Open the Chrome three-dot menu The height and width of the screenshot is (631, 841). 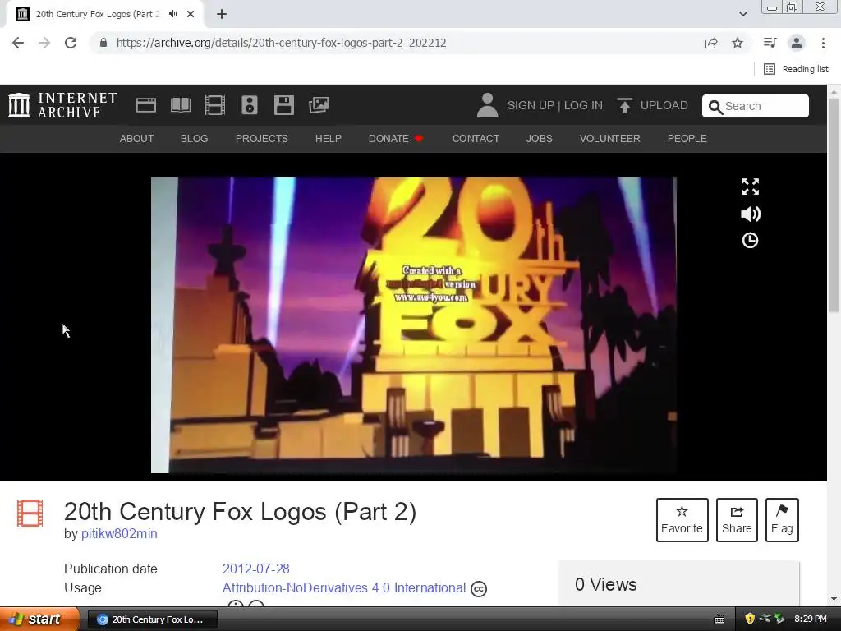click(x=823, y=43)
